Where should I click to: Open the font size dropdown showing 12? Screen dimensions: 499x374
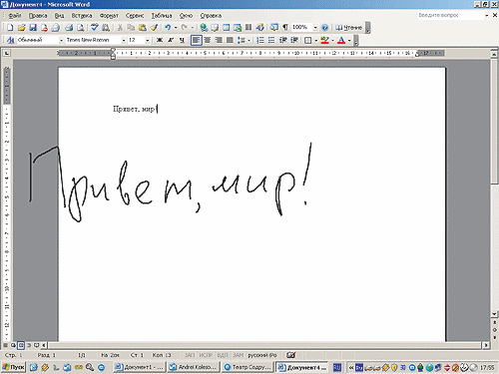(x=147, y=40)
